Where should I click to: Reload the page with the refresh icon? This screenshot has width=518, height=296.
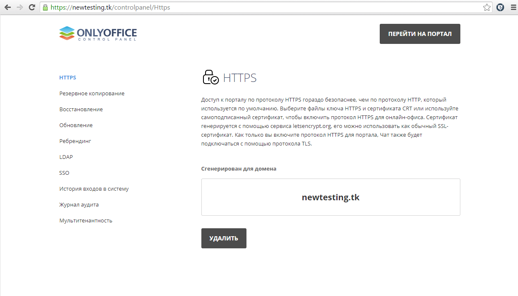[32, 8]
